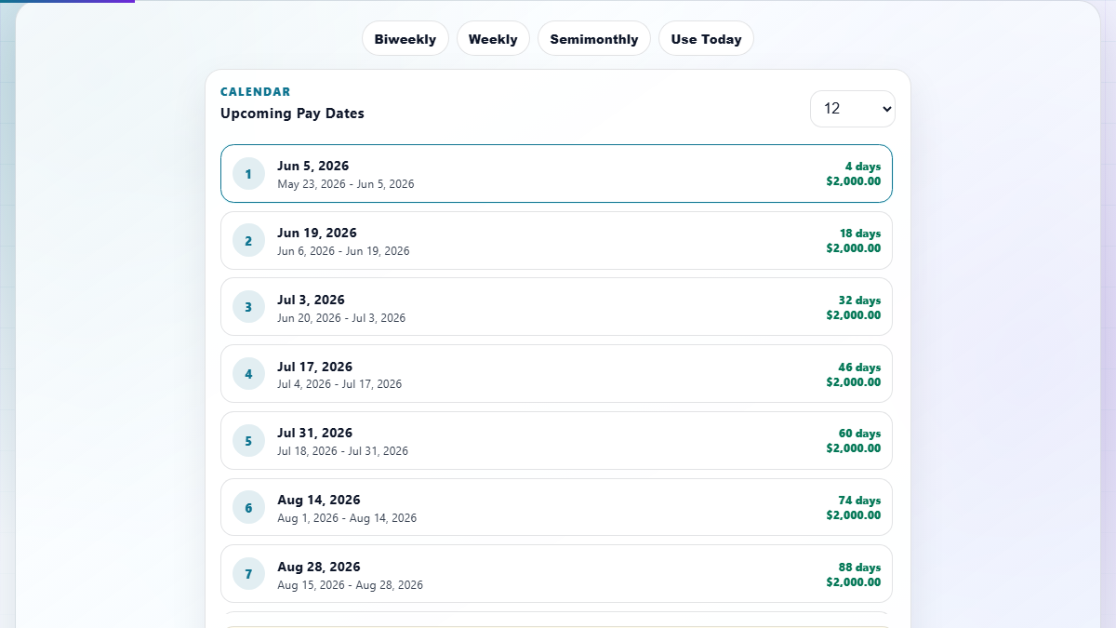
Task: Apply the Semimonthly preset
Action: pyautogui.click(x=594, y=39)
